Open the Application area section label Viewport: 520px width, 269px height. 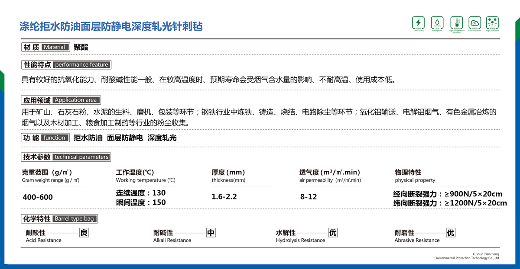click(x=61, y=100)
